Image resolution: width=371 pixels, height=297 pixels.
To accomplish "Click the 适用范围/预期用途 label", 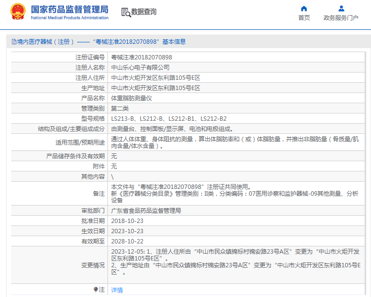I will click(80, 142).
